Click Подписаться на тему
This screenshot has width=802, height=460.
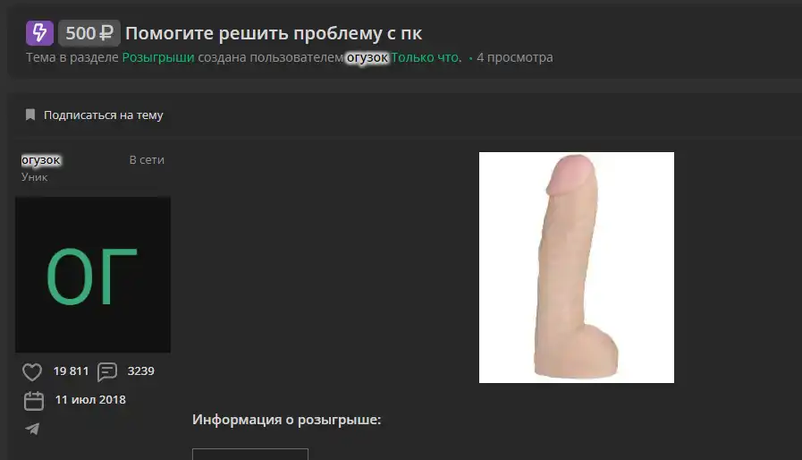click(x=104, y=115)
